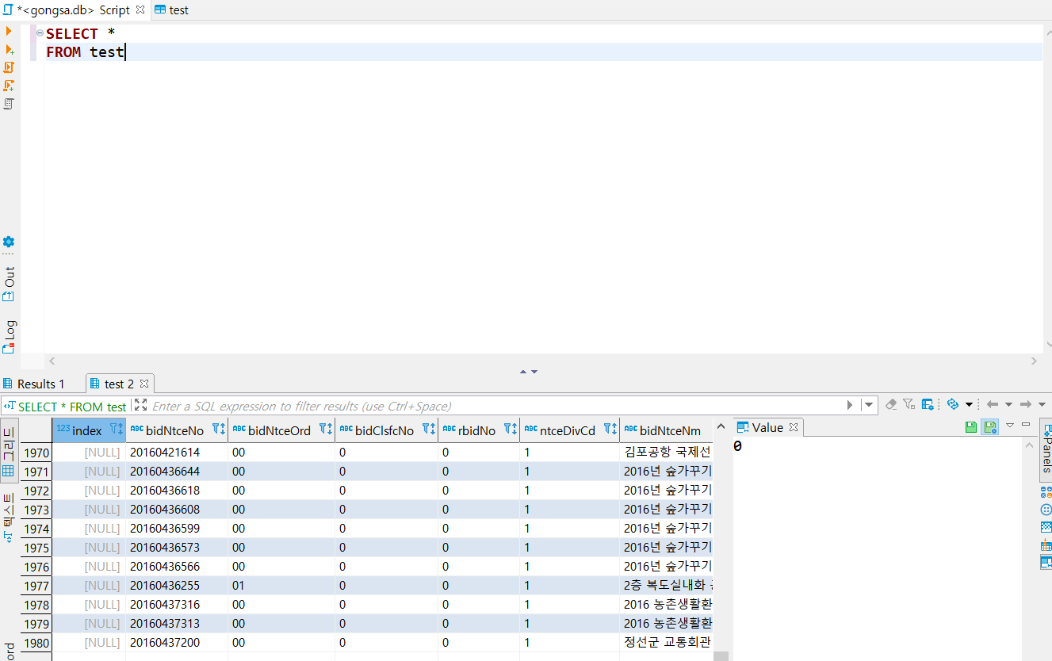The width and height of the screenshot is (1052, 661).
Task: Open bidNtceOrd column filter/sort control
Action: tap(326, 429)
